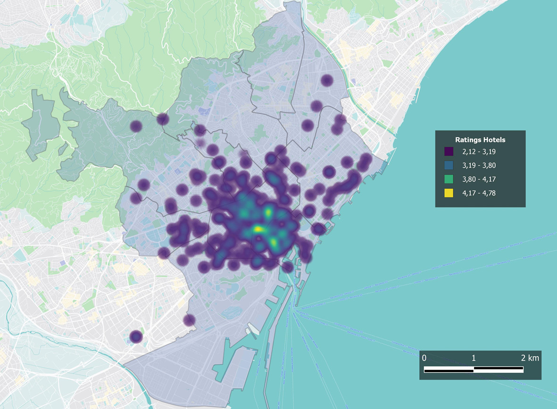
Task: Click the "Ratings Hotels" legend title
Action: coord(480,140)
